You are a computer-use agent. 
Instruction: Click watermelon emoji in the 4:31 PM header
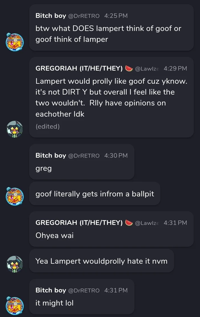pos(129,223)
